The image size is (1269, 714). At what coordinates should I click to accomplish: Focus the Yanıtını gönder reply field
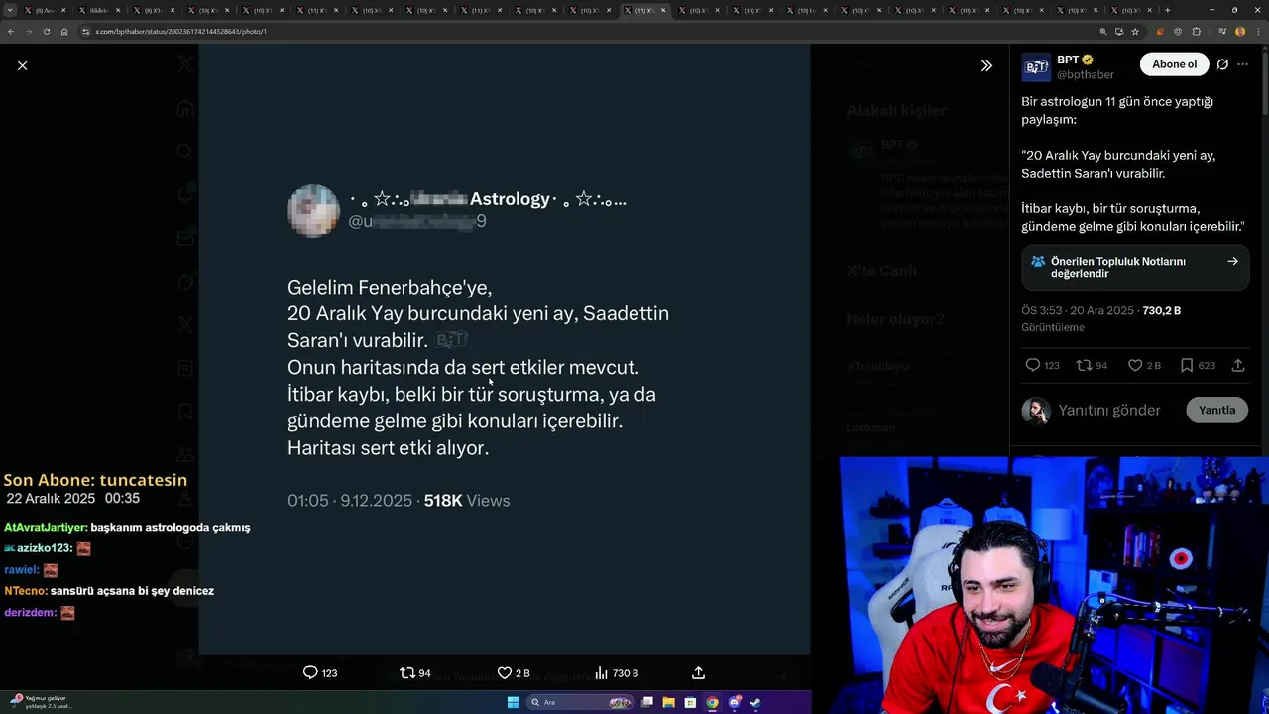pos(1108,410)
